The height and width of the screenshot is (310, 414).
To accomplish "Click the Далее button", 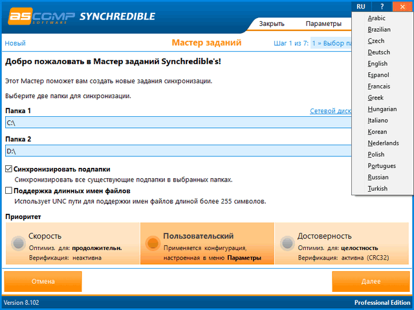I will tap(371, 282).
